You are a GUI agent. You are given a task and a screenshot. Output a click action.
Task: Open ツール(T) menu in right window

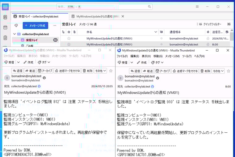[187, 56]
